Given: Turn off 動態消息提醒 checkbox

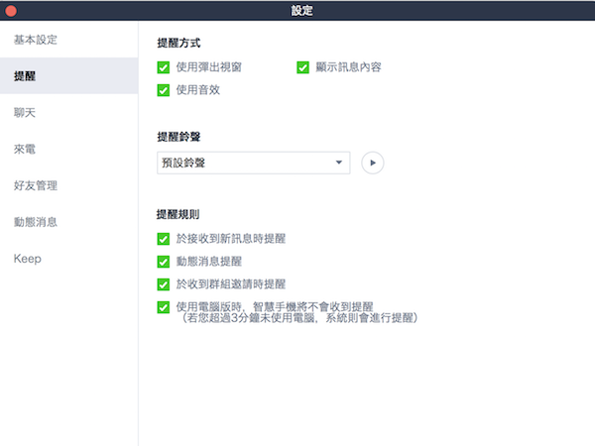Looking at the screenshot, I should coord(164,262).
